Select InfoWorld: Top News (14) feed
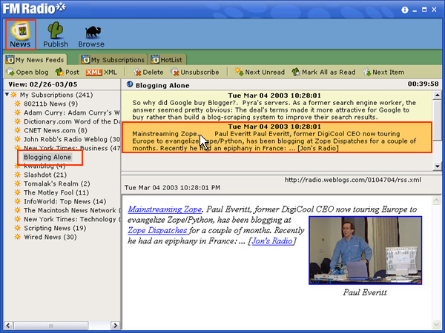 pyautogui.click(x=65, y=201)
